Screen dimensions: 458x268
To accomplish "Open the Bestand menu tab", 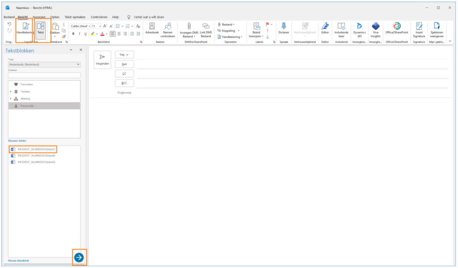I will point(9,17).
